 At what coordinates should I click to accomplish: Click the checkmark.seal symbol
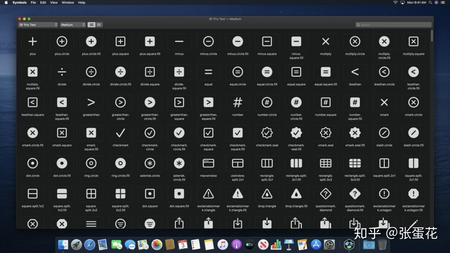[267, 133]
